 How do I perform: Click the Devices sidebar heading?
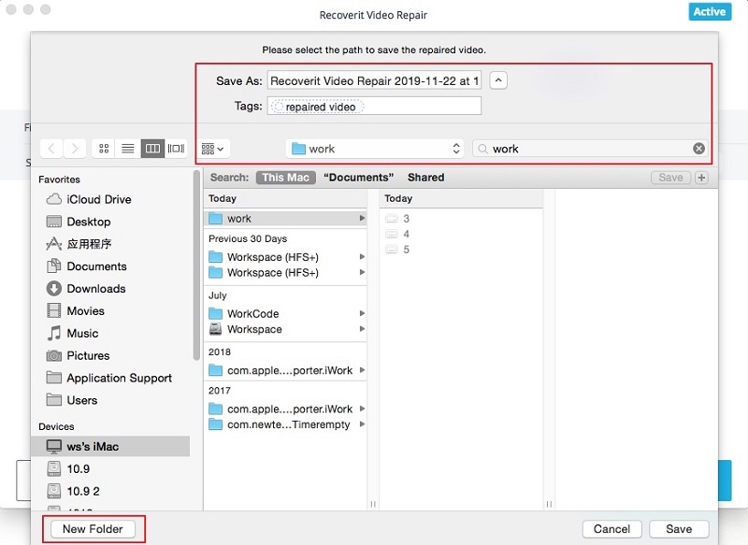coord(56,426)
